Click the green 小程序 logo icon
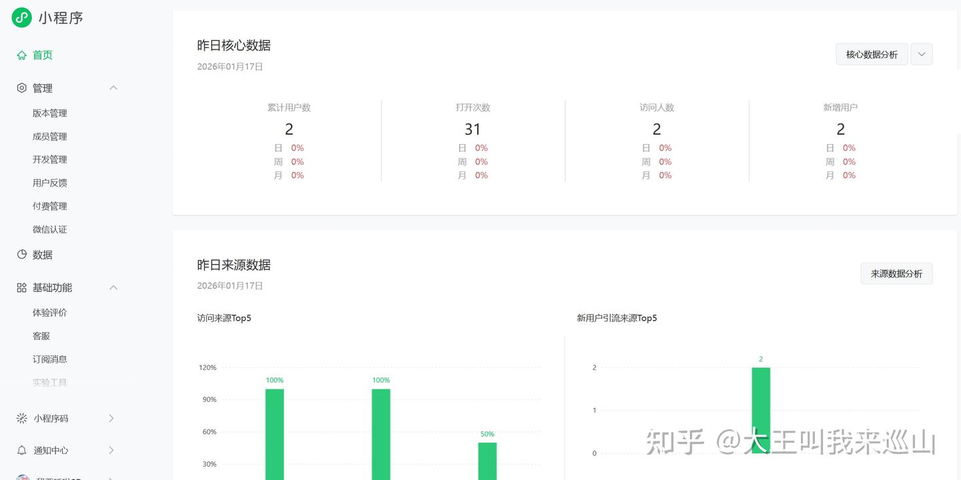The height and width of the screenshot is (480, 961). pyautogui.click(x=22, y=17)
